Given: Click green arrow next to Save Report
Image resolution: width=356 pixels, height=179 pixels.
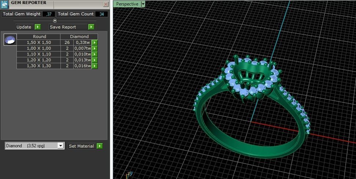Looking at the screenshot, I should tap(91, 27).
